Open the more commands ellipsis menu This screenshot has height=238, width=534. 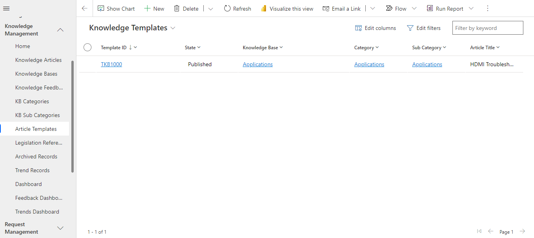click(x=487, y=8)
